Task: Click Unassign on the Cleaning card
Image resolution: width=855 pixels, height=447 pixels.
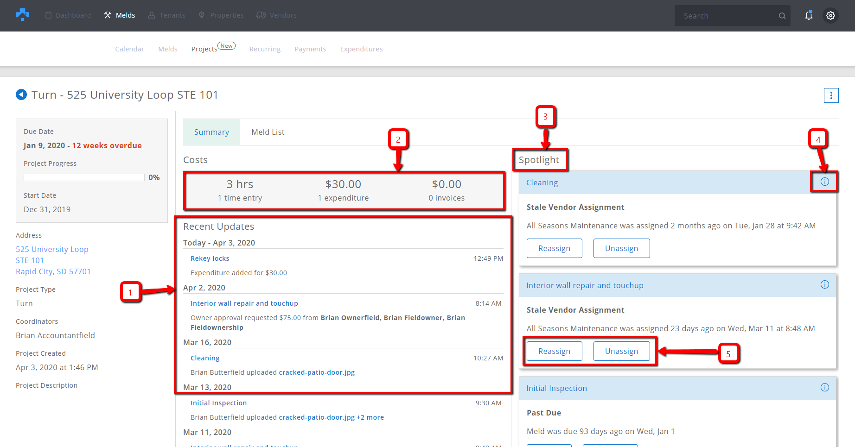Action: click(x=621, y=248)
